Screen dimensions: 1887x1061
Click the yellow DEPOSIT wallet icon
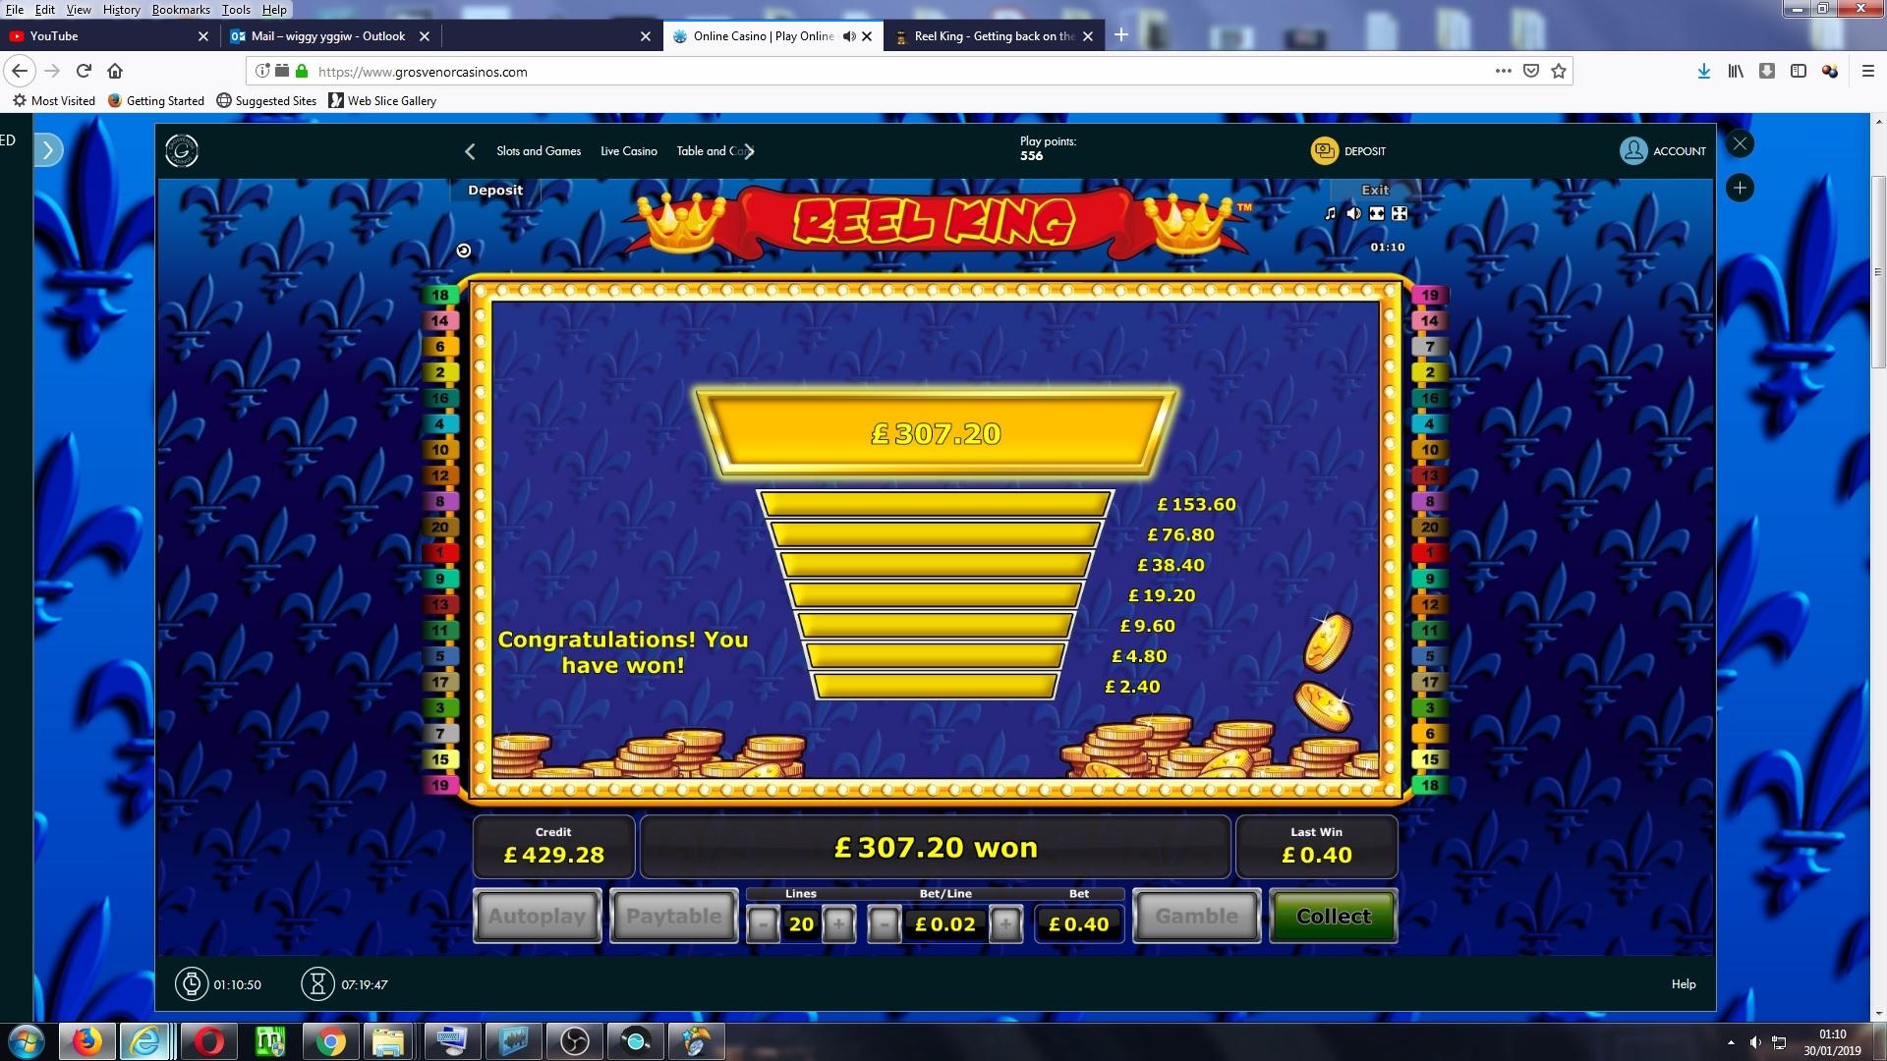[1324, 150]
